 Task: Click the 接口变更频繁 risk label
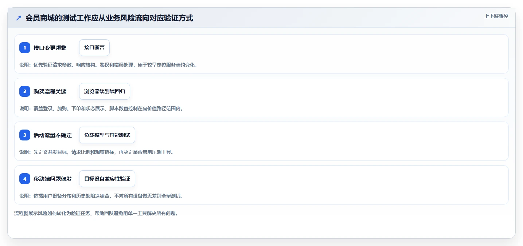point(50,48)
